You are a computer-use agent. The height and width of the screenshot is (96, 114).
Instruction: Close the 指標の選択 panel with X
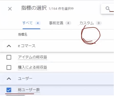(x=10, y=9)
